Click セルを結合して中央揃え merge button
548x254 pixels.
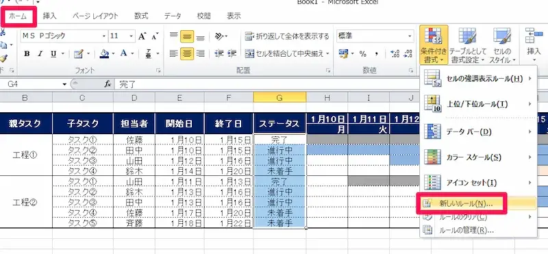284,54
